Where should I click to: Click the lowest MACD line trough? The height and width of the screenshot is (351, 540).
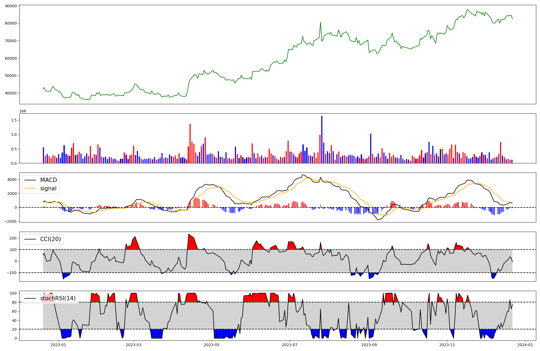click(x=378, y=220)
